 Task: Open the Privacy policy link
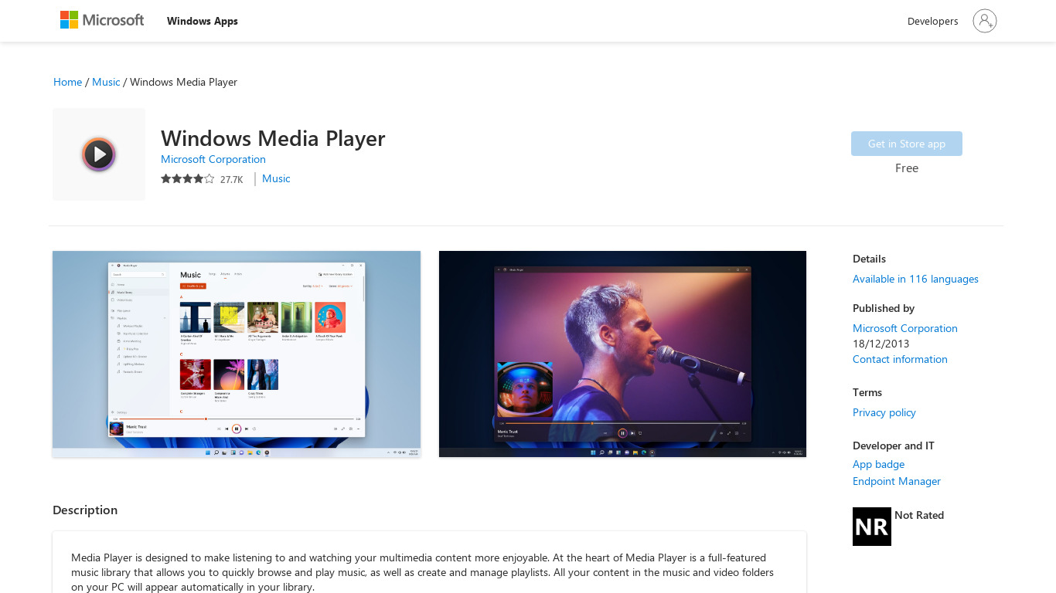pos(884,412)
